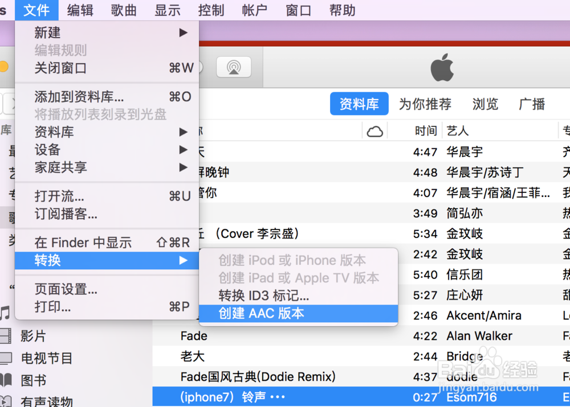Click artist 庄心妍 in list

coord(465,295)
